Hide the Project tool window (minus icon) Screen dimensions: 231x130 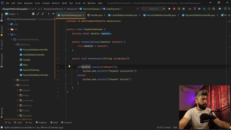pyautogui.click(x=53, y=14)
